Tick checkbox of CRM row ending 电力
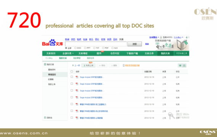Screen dimensions: 217x137 click(x=72, y=104)
